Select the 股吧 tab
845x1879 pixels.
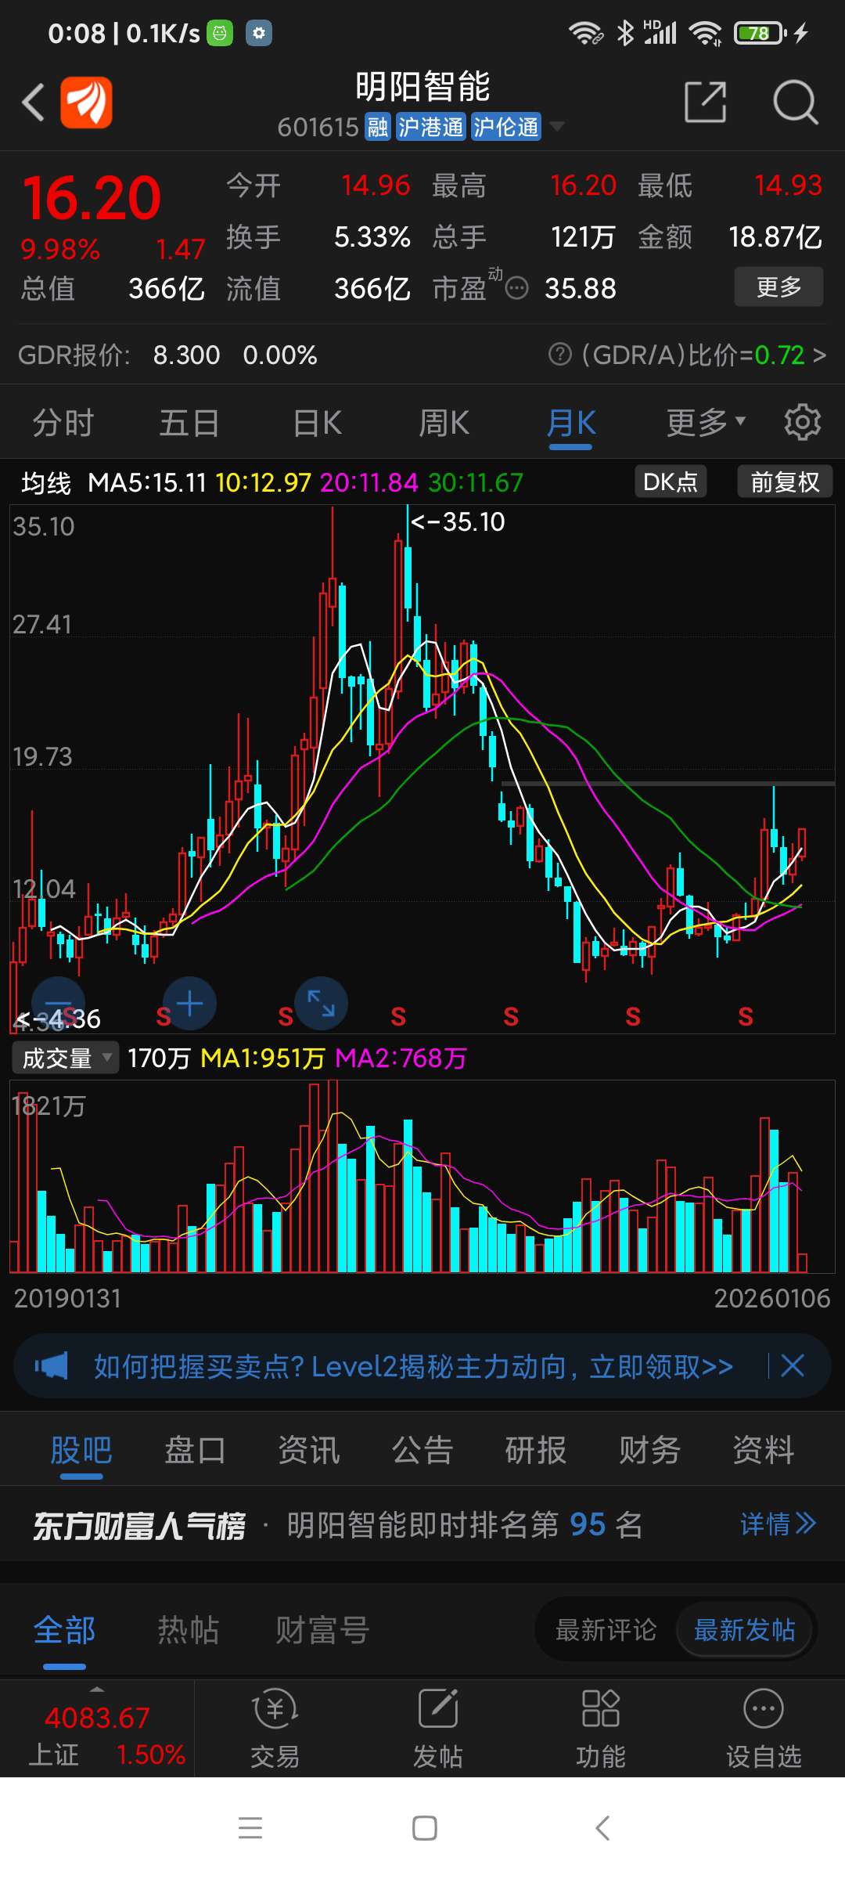point(81,1451)
